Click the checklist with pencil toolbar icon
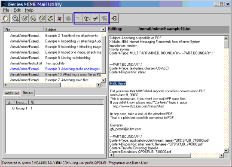Viewport: 232px width, 167px height. (24, 18)
